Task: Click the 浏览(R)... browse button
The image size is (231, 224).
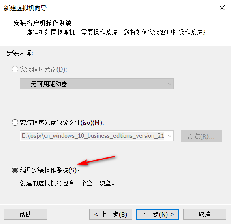Action: [x=201, y=136]
